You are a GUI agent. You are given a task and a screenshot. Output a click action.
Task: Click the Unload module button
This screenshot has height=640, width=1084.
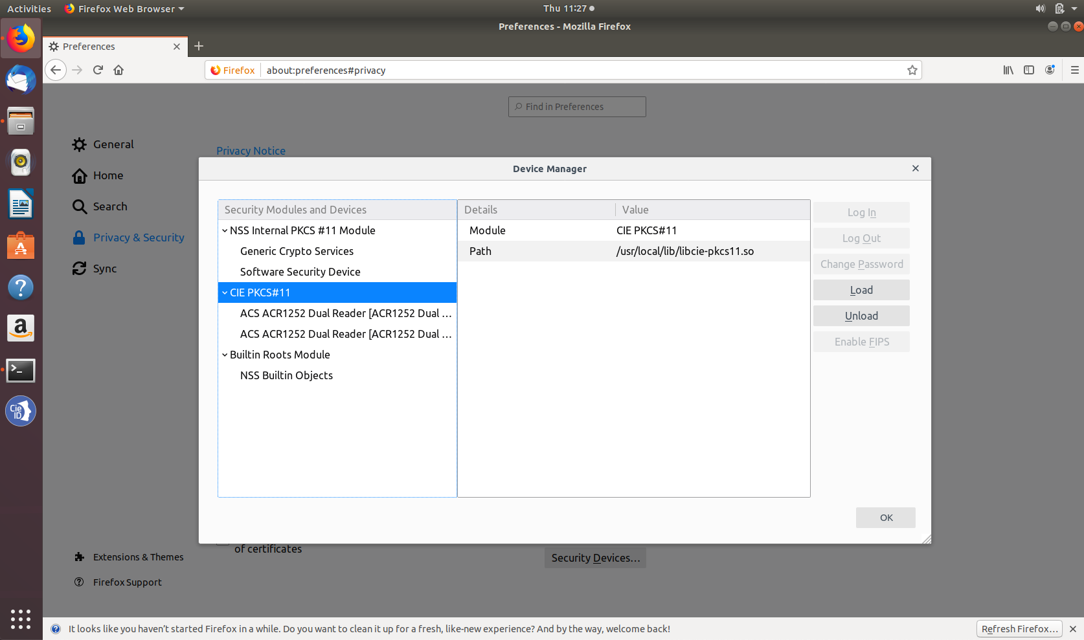861,316
